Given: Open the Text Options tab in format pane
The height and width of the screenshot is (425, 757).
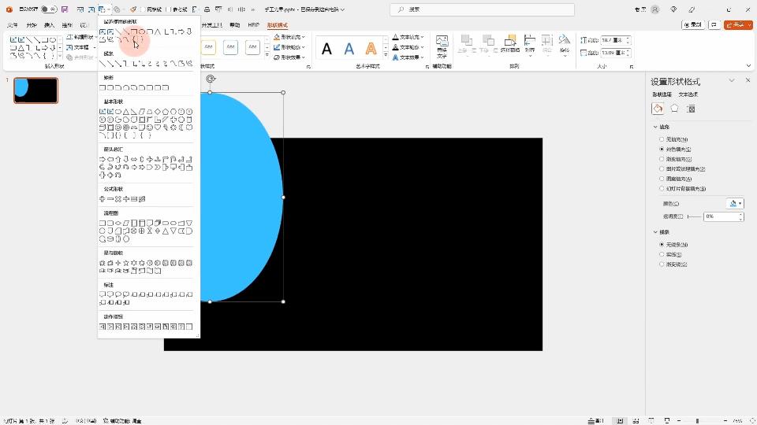Looking at the screenshot, I should coord(689,94).
